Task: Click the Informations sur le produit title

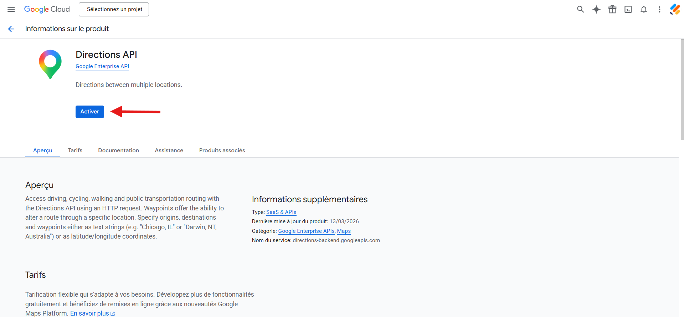Action: [67, 29]
